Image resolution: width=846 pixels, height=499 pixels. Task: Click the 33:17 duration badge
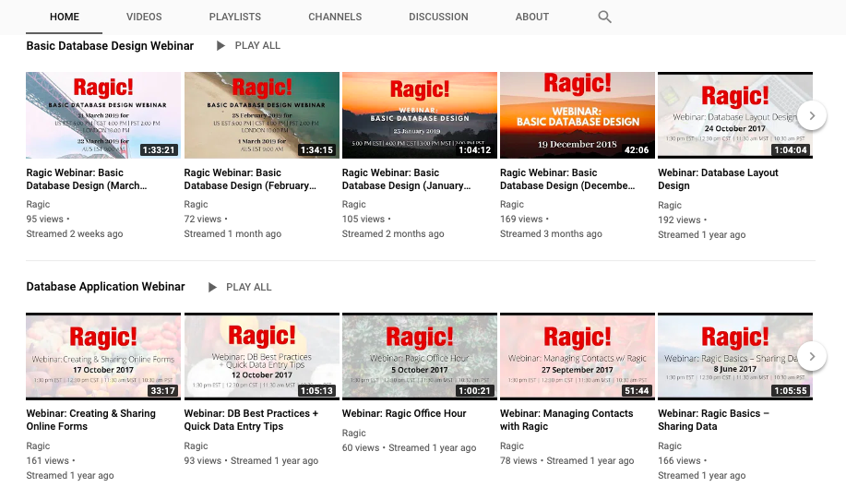point(162,390)
